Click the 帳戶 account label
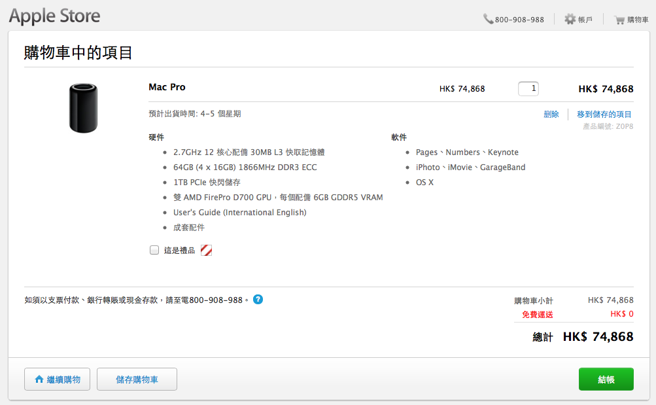 click(585, 20)
